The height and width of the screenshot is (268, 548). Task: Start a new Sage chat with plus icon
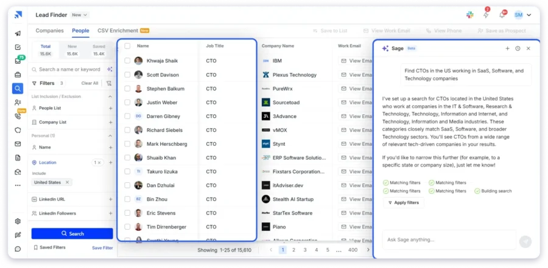[x=507, y=49]
